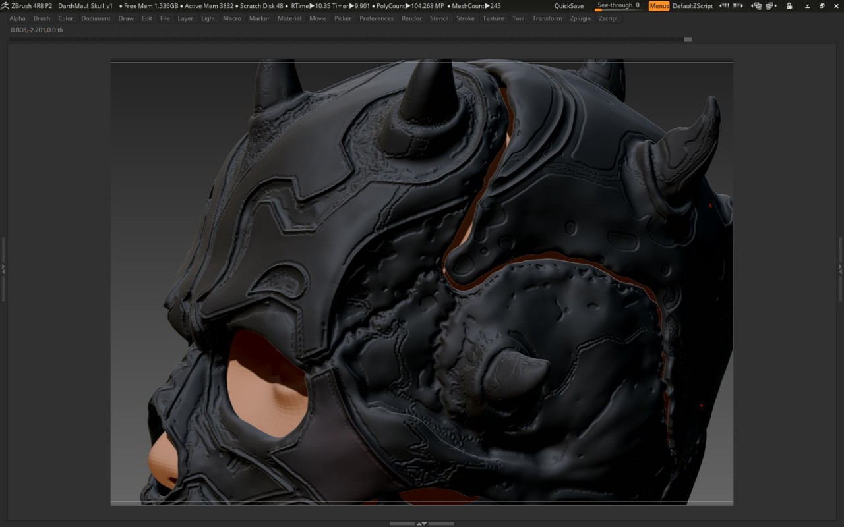Click the PolyCount 104.268 MP readout

point(407,6)
